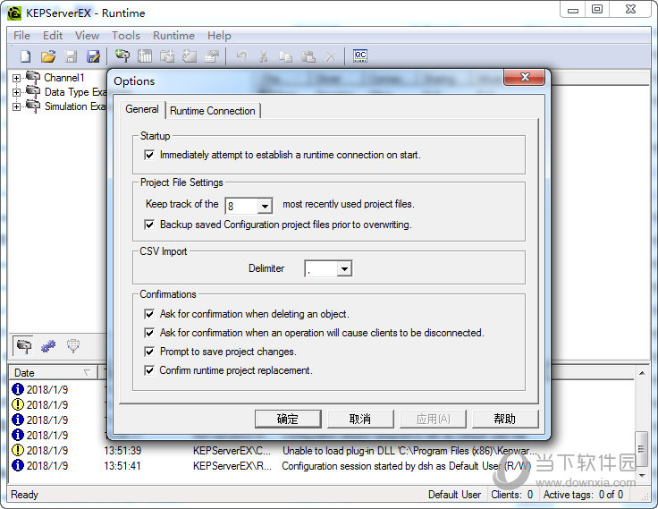Close the Options dialog with red X
The width and height of the screenshot is (658, 509).
[525, 77]
